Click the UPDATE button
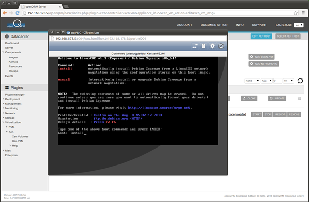The width and height of the screenshot is (309, 202). (x=277, y=98)
